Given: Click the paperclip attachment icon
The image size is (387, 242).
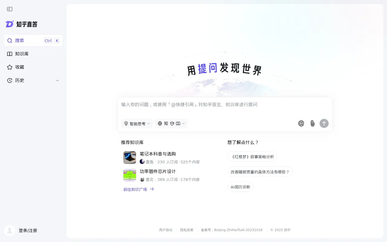Looking at the screenshot, I should [312, 123].
